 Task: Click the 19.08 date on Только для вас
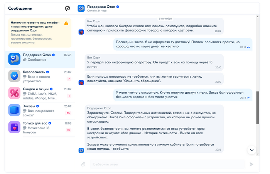pos(68,123)
